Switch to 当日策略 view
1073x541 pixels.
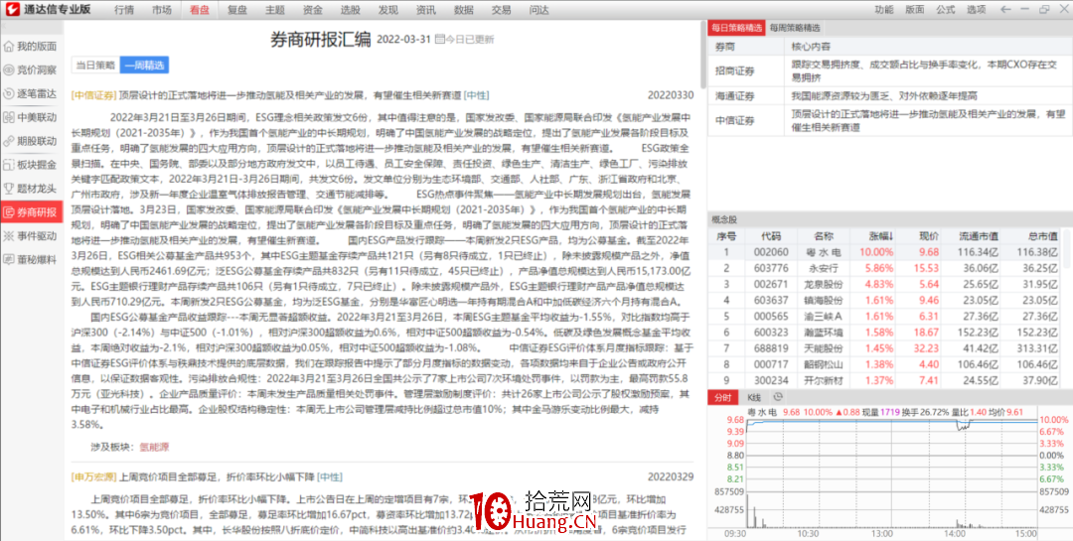(x=95, y=65)
